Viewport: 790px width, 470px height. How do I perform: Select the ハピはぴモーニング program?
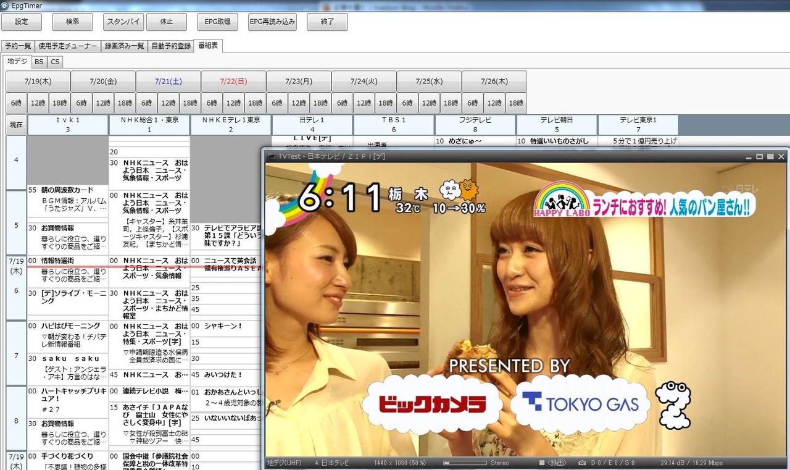[68, 337]
